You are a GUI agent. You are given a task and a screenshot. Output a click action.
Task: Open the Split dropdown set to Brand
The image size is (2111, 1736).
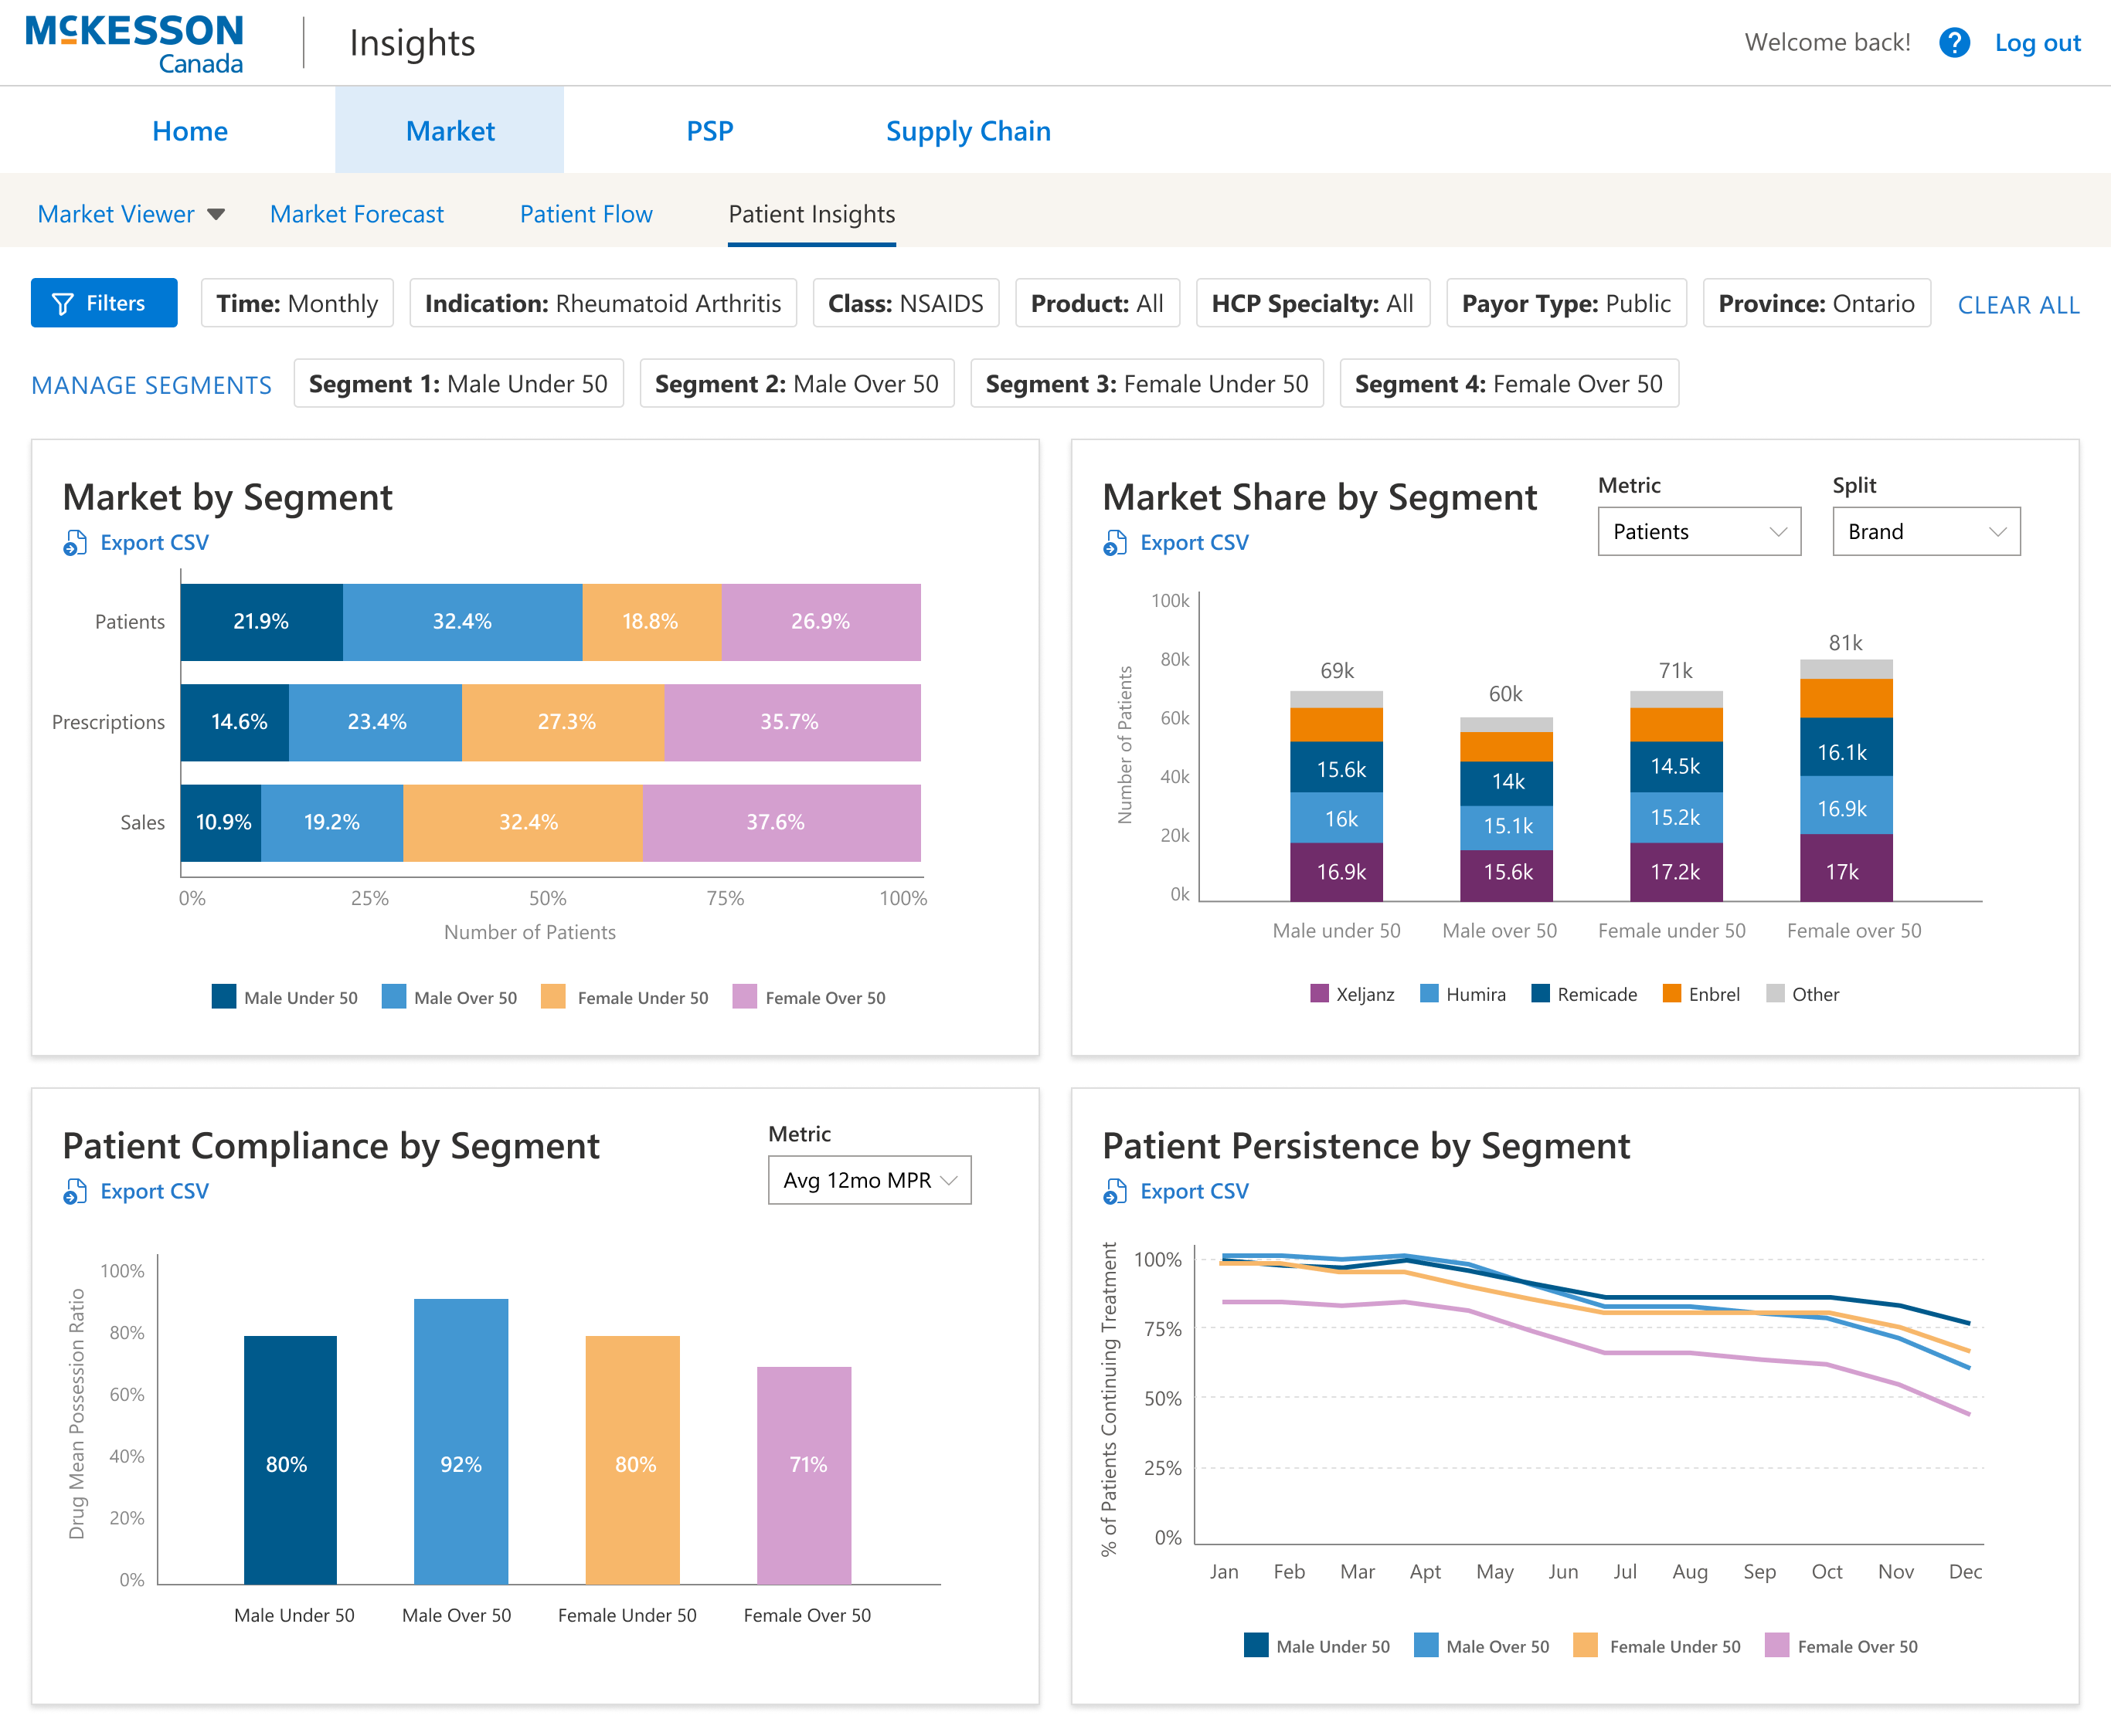1926,531
